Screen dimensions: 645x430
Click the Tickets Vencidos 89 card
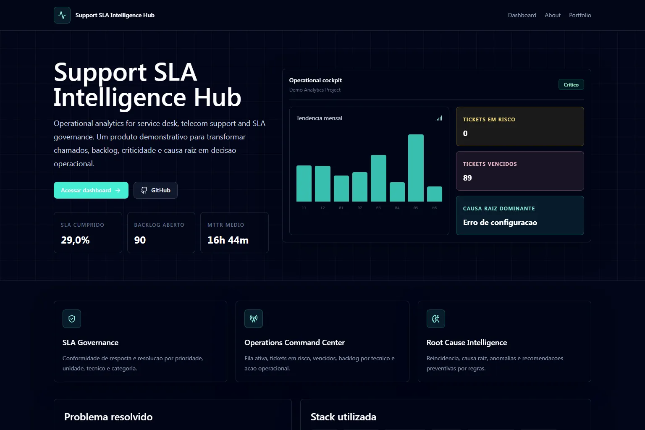[520, 171]
